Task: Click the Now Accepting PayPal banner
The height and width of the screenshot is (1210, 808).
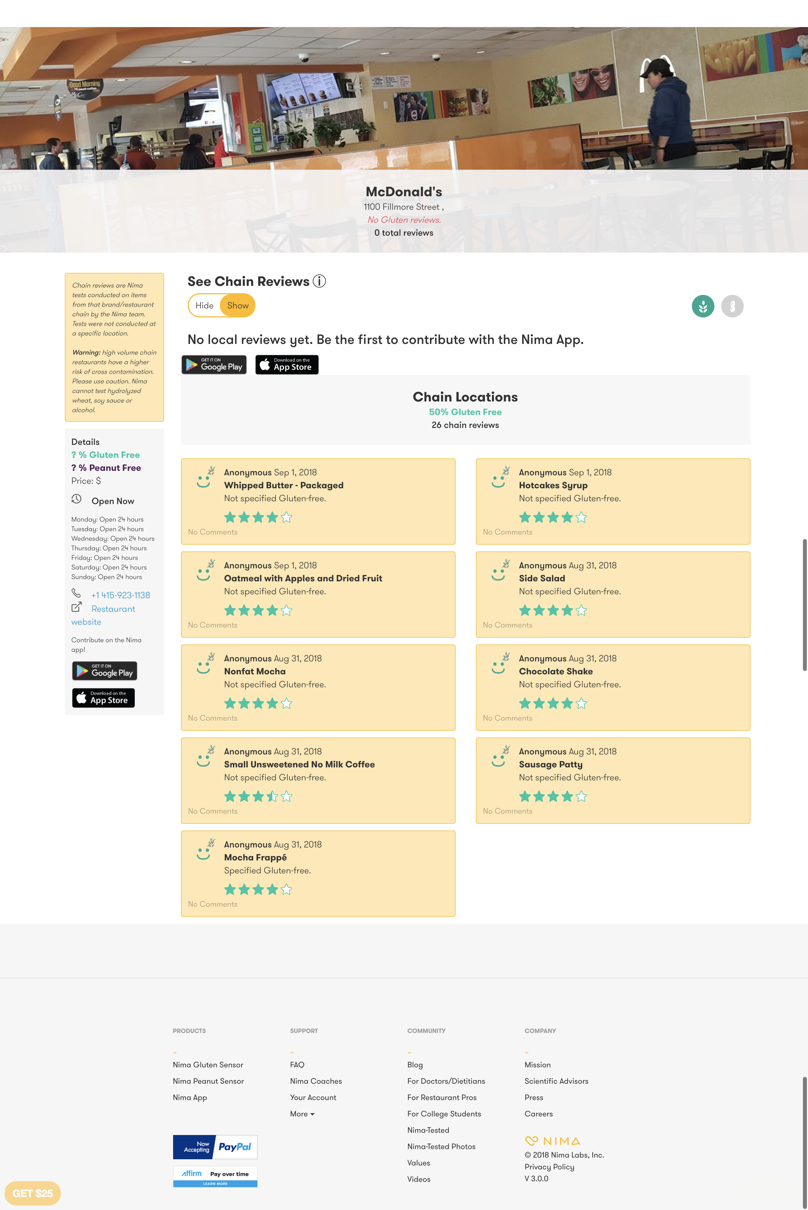Action: coord(215,1147)
